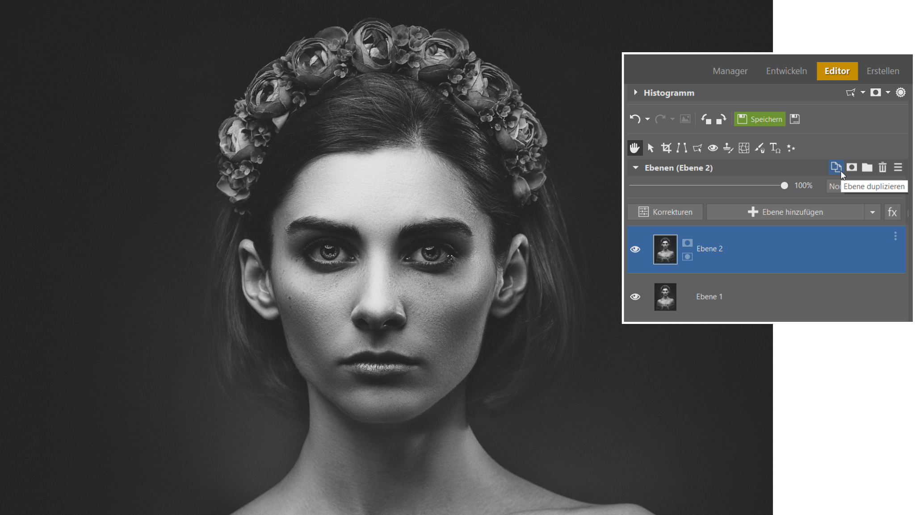Screen dimensions: 915x515
Task: Select the Ebene 2 layer thumbnail
Action: pyautogui.click(x=665, y=249)
